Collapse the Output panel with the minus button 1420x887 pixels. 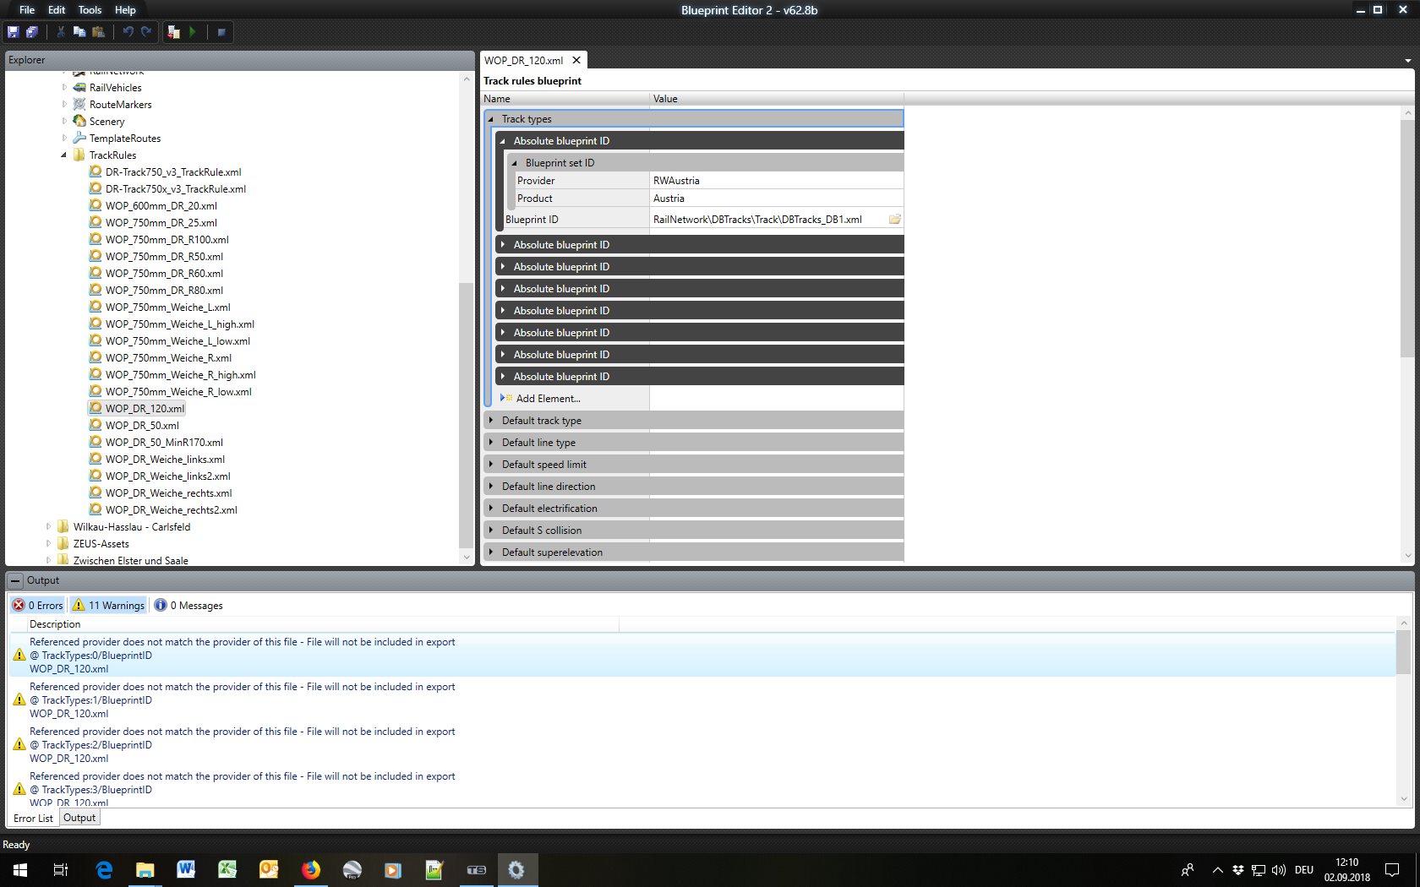15,580
